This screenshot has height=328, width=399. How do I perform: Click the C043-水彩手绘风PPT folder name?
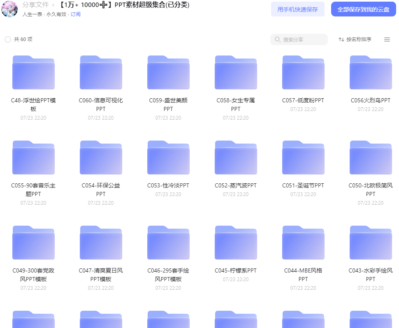pyautogui.click(x=371, y=275)
